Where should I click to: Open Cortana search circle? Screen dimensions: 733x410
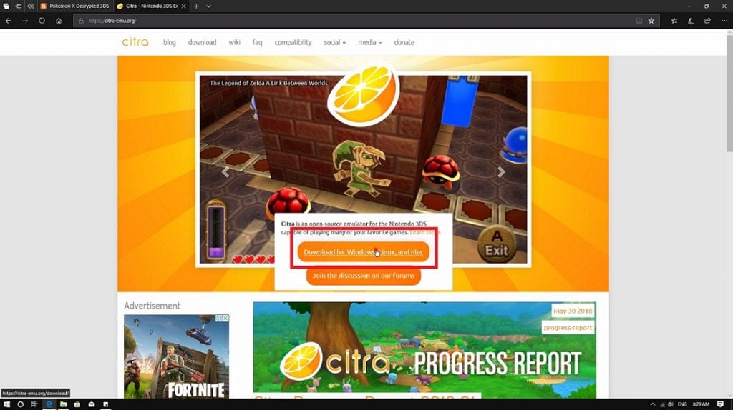coord(20,404)
